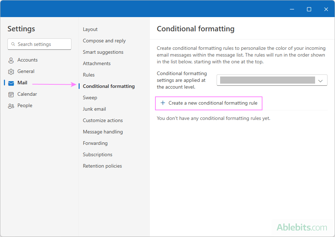Open Junk email settings

point(94,109)
